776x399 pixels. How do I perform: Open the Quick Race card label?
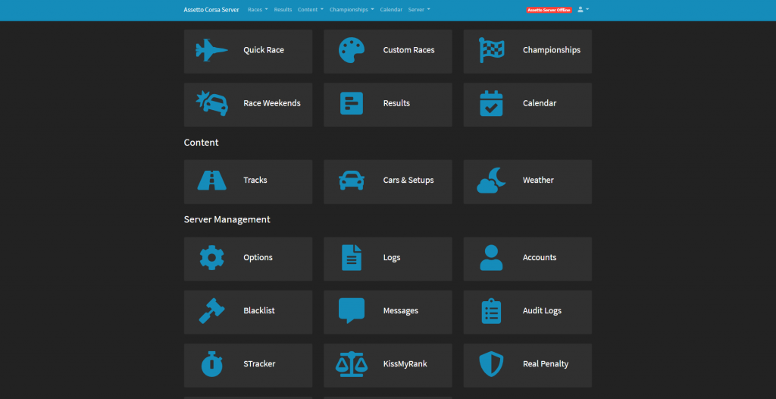point(263,50)
